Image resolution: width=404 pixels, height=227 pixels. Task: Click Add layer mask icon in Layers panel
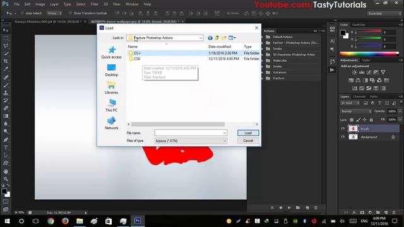[362, 212]
